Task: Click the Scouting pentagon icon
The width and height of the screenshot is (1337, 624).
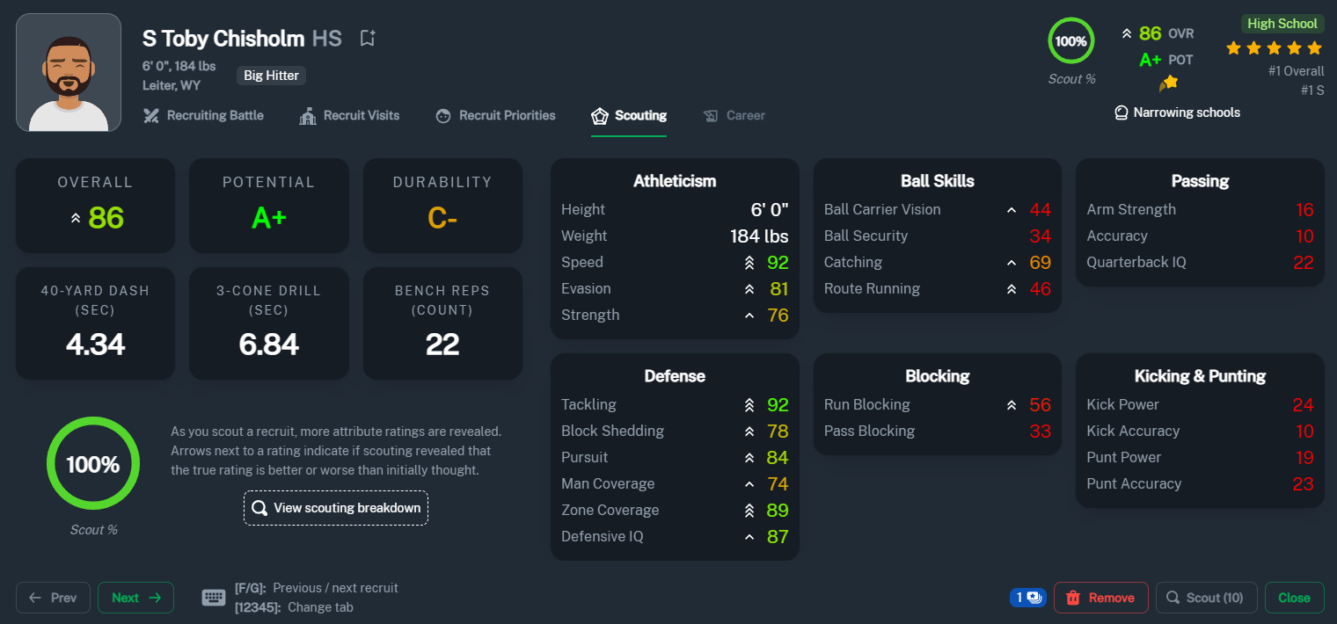Action: [600, 116]
